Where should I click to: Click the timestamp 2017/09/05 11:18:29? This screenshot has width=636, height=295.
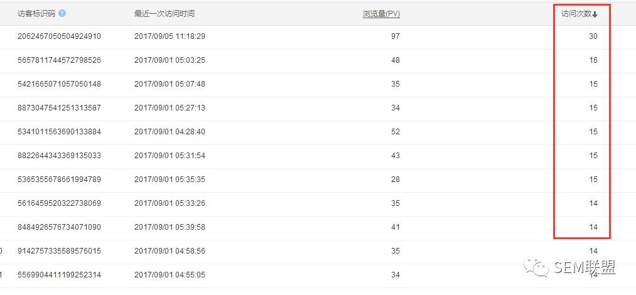[170, 36]
